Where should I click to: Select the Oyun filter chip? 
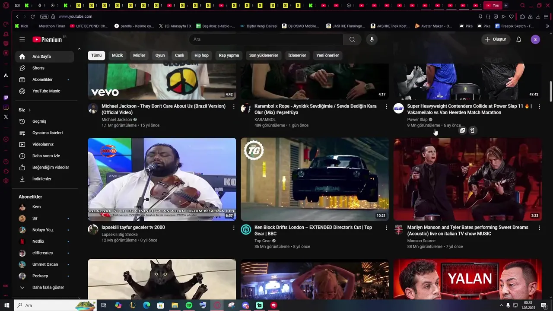(x=160, y=55)
